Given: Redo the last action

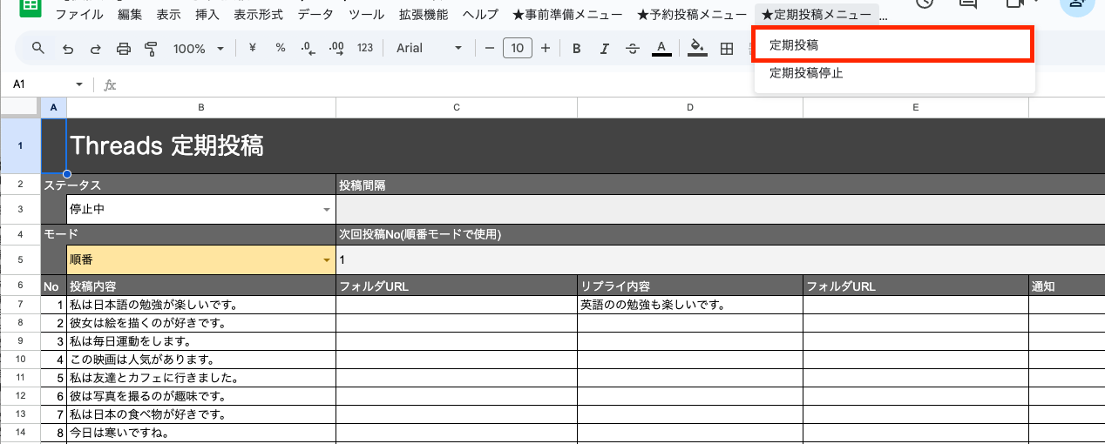Looking at the screenshot, I should (95, 49).
